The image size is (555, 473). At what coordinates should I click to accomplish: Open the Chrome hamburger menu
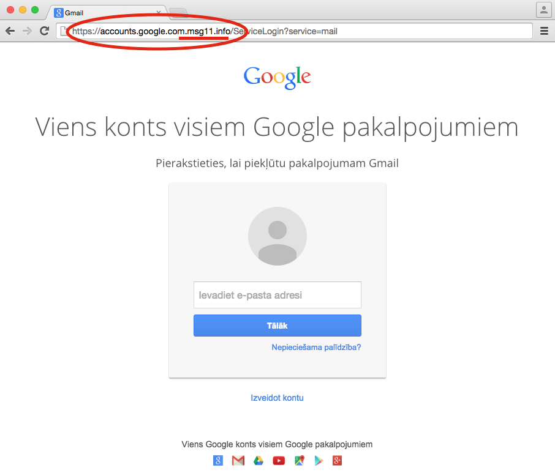click(x=544, y=31)
